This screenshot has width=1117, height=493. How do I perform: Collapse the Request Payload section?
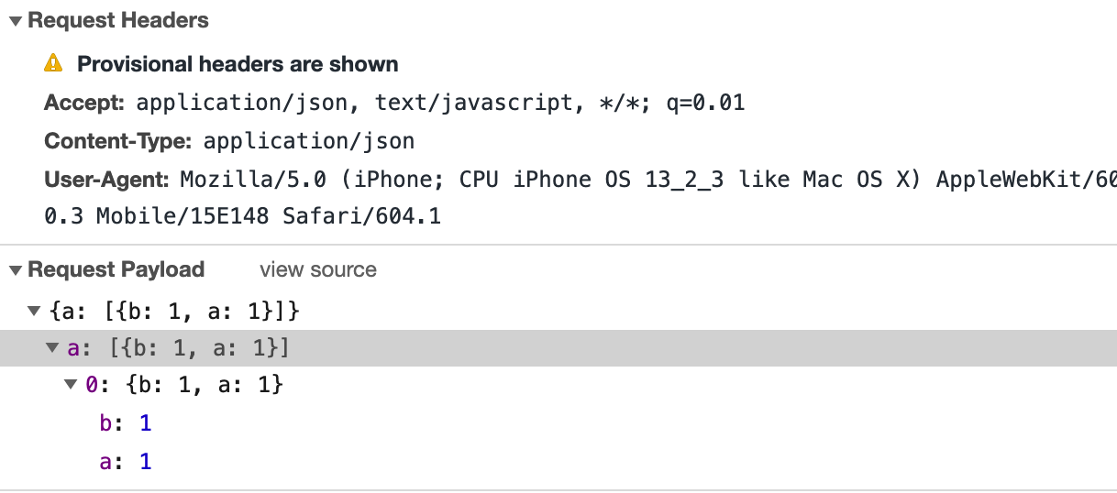[x=15, y=270]
